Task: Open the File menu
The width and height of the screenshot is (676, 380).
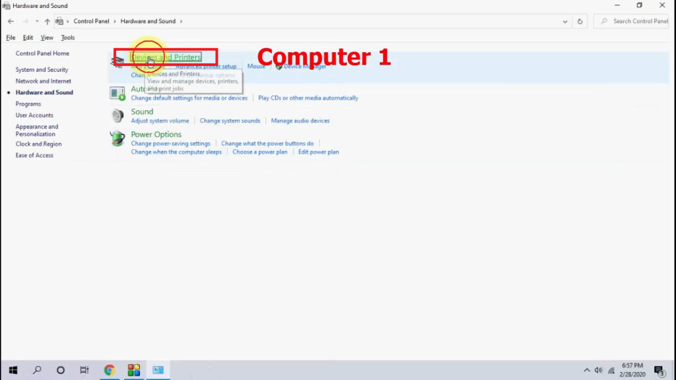Action: pos(11,37)
